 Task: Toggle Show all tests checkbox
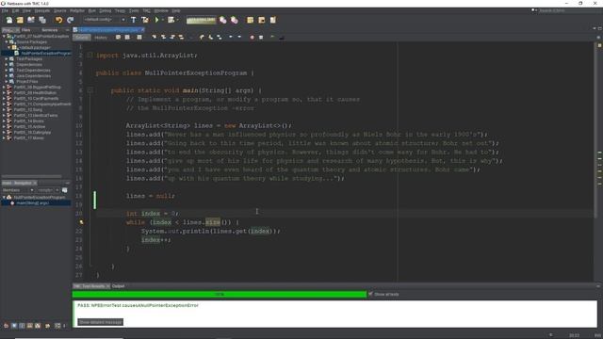[x=370, y=294]
